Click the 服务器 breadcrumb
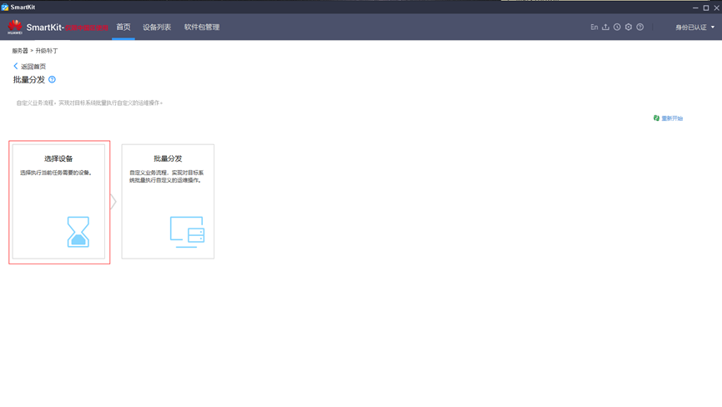 pos(20,51)
